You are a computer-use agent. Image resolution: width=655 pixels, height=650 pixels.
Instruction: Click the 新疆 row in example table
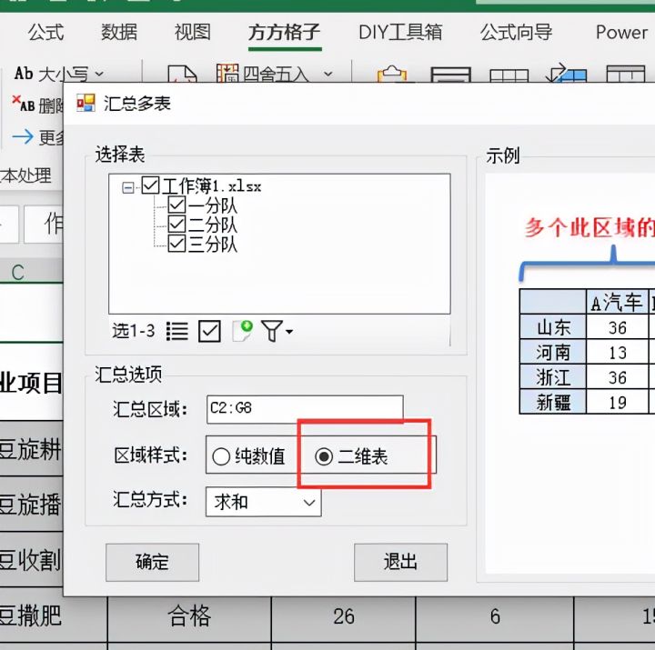point(553,402)
